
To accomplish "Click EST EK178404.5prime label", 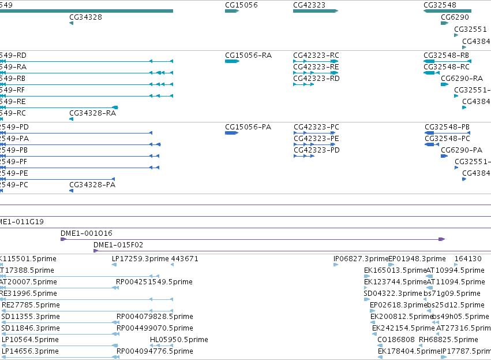I will [409, 351].
